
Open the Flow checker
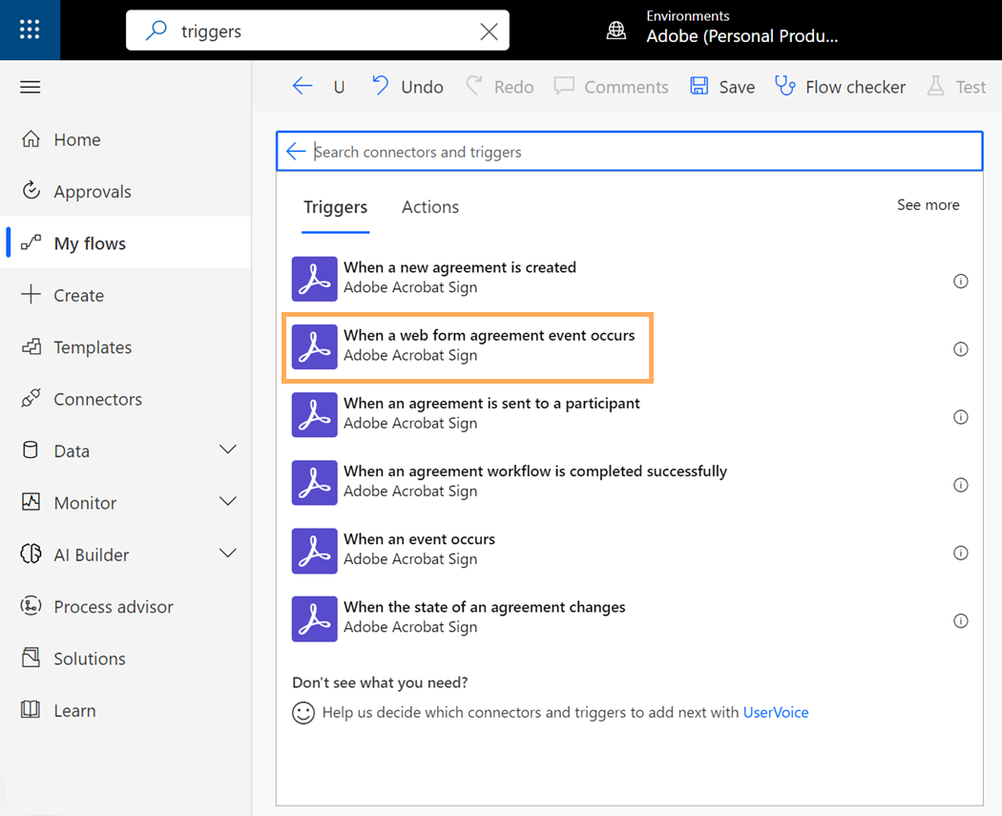(x=841, y=87)
